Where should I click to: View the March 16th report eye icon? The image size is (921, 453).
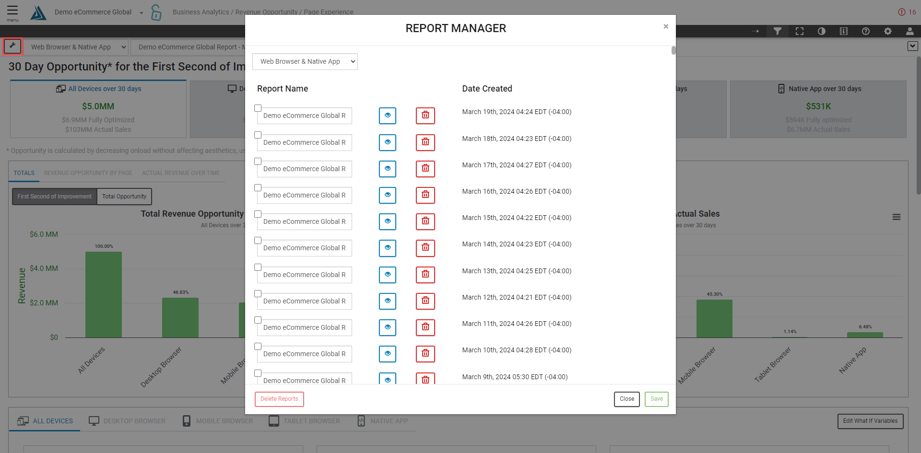pyautogui.click(x=388, y=195)
